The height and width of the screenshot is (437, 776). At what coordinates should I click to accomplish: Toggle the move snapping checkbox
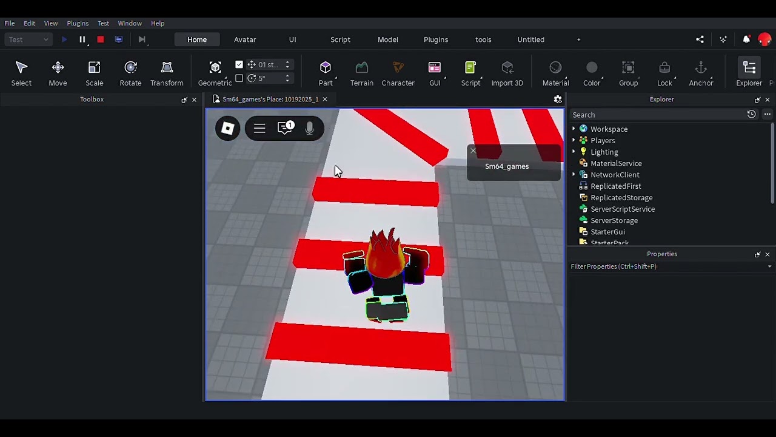(x=239, y=64)
